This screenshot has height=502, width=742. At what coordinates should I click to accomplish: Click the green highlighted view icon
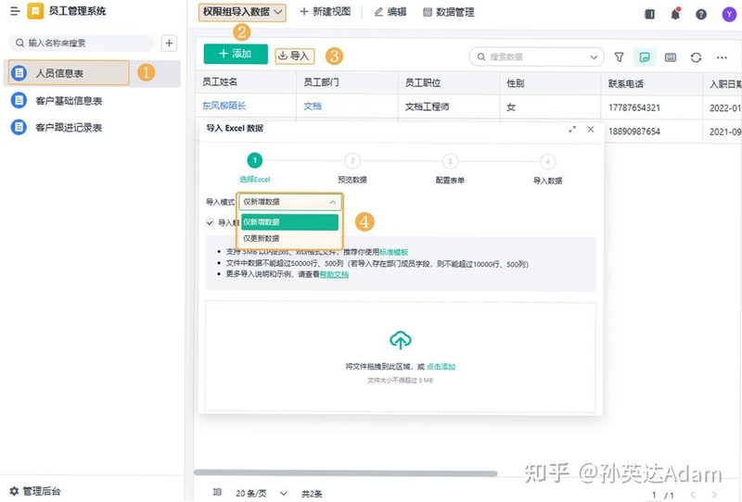[645, 57]
